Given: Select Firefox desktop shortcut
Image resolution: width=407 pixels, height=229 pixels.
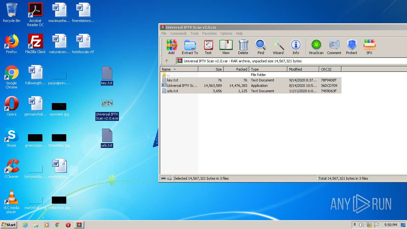Looking at the screenshot, I should [11, 44].
